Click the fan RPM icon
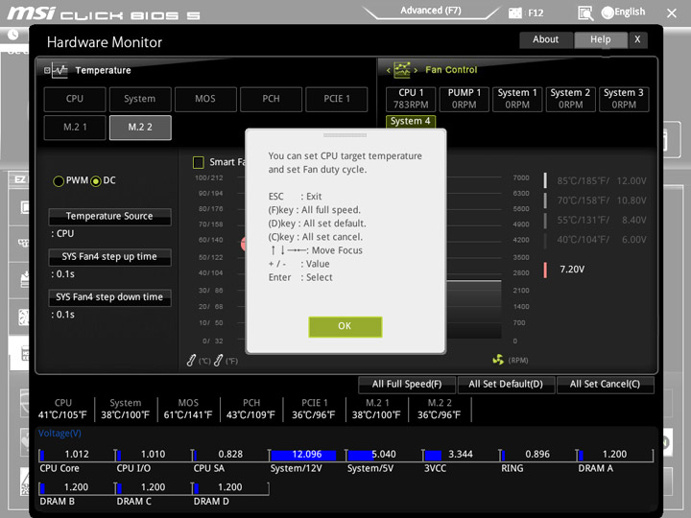 point(498,360)
